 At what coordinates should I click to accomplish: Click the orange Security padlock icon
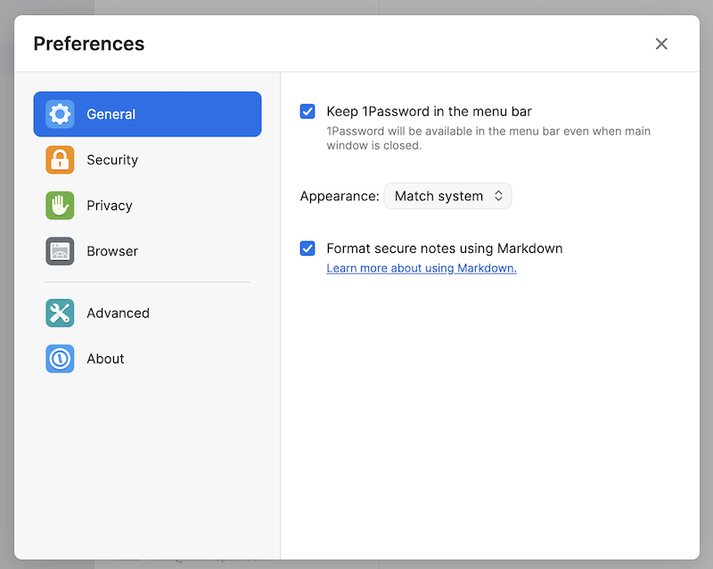point(60,160)
